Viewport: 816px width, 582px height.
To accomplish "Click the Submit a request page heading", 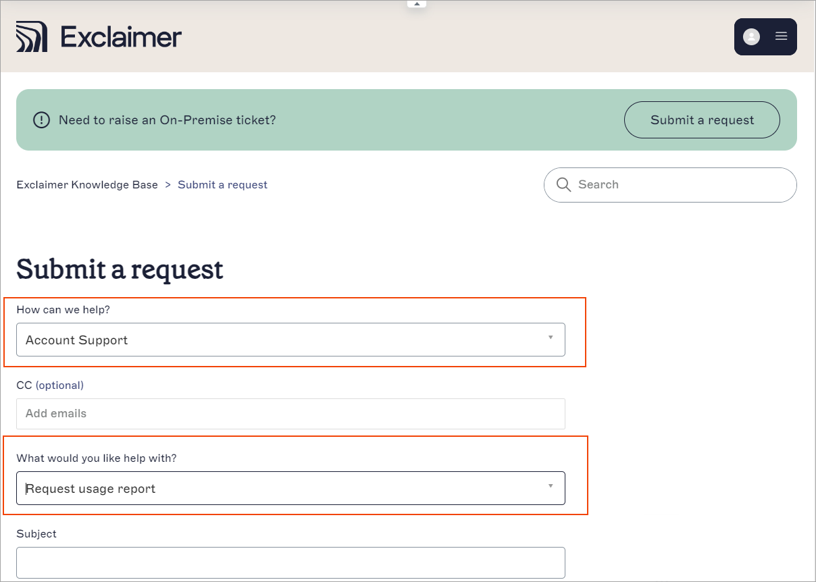I will click(x=120, y=269).
